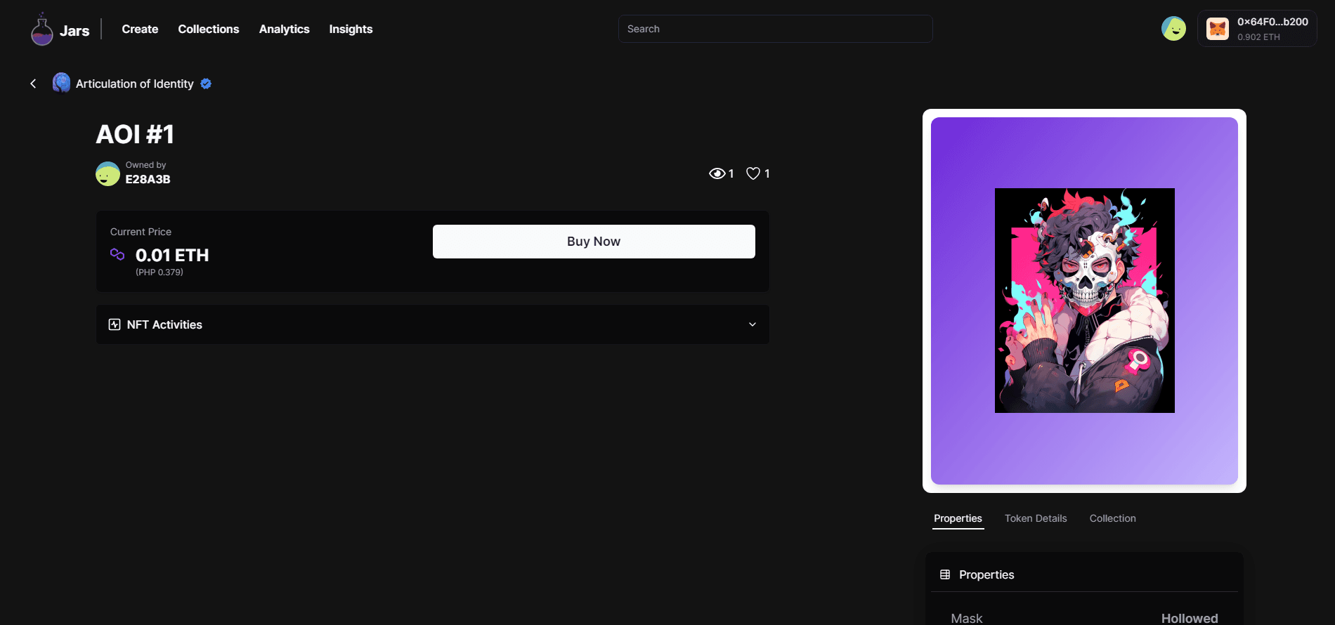Open owner E28A3B profile link
1335x625 pixels.
[x=148, y=179]
